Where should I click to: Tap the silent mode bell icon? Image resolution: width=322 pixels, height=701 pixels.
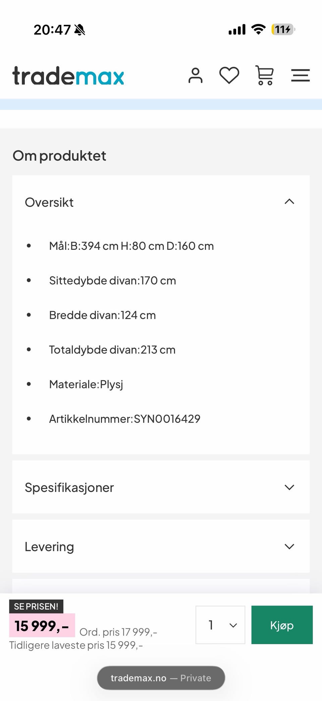pyautogui.click(x=80, y=30)
